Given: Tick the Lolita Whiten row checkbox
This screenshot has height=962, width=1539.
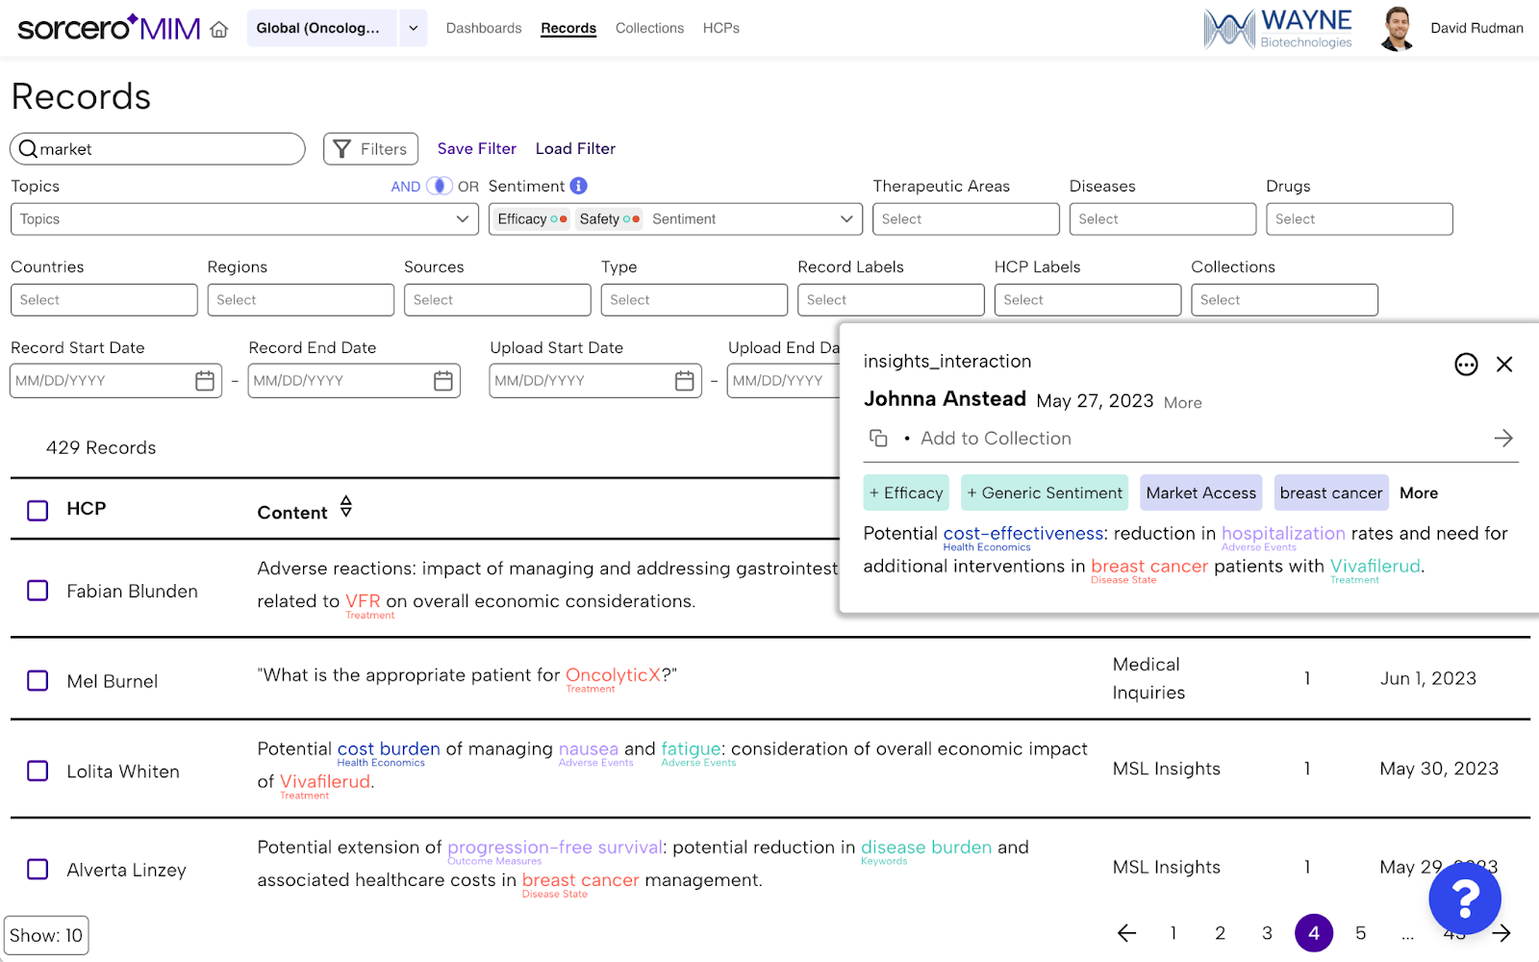Looking at the screenshot, I should click(x=38, y=772).
